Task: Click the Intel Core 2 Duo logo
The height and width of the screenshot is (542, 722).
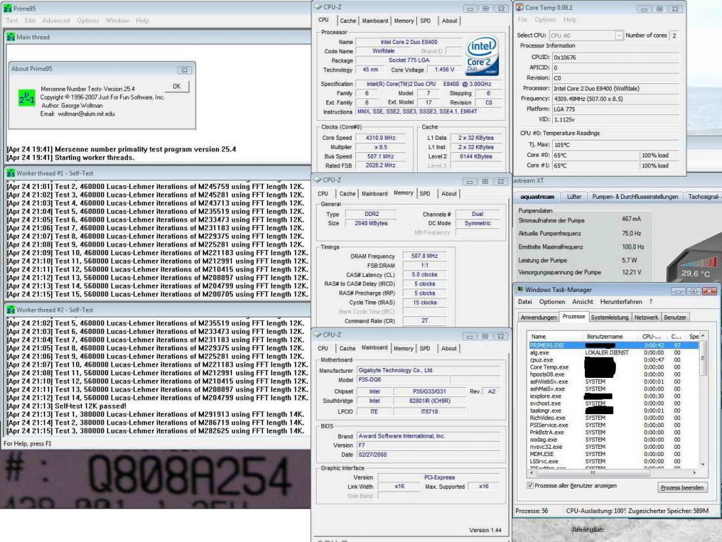Action: [481, 55]
